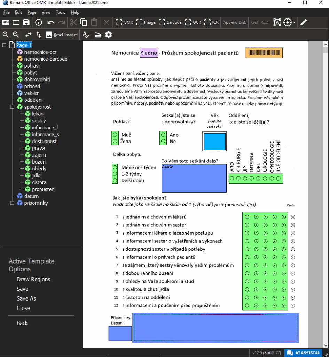
Task: Collapse the spokojenost tree node
Action: point(12,107)
